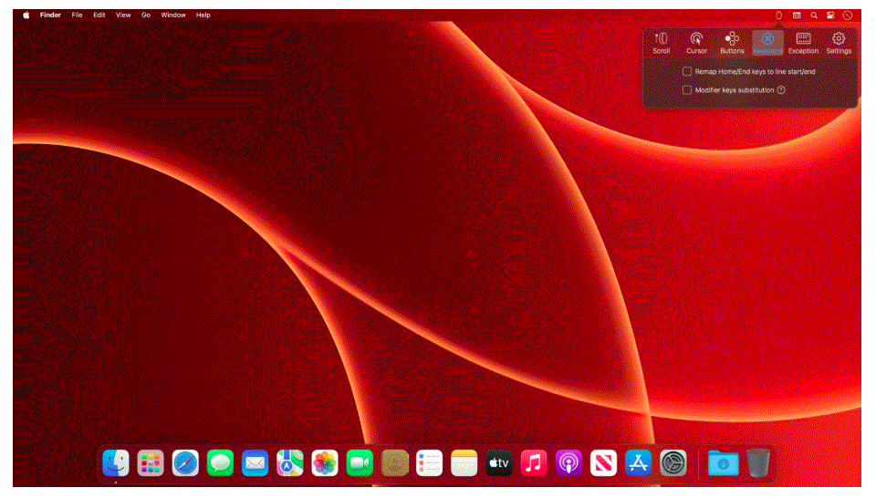Launch FaceTime from the Dock
876x498 pixels.
(360, 462)
